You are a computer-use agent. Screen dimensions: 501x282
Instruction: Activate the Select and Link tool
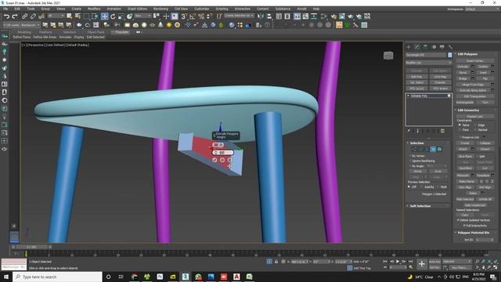(x=24, y=16)
